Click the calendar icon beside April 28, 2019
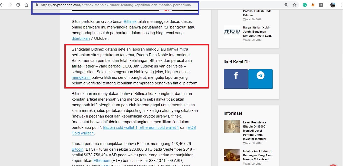343x166 pixels. pos(244,40)
